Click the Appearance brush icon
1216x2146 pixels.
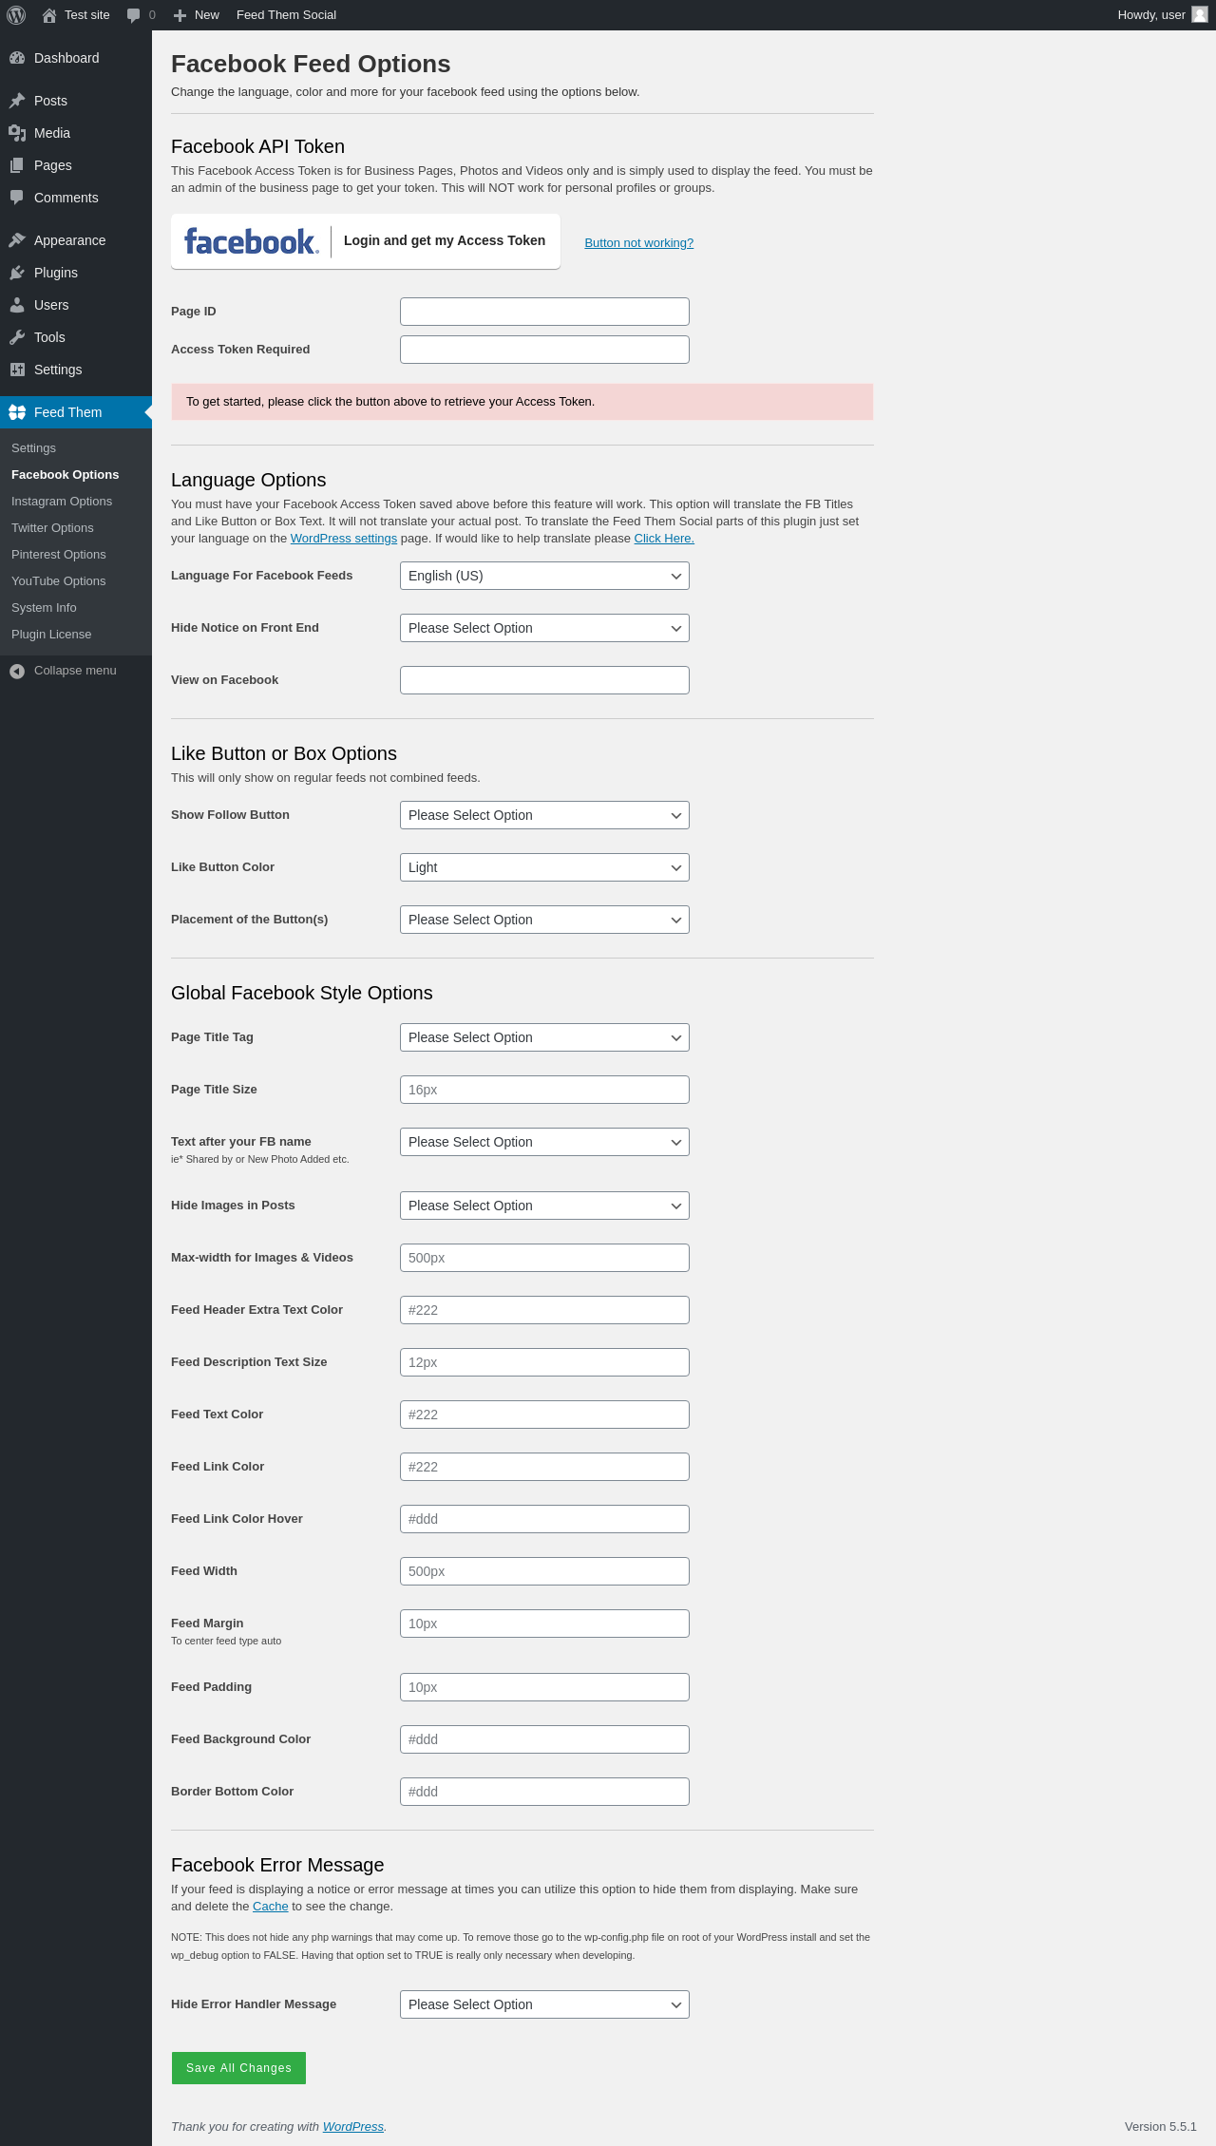point(17,240)
